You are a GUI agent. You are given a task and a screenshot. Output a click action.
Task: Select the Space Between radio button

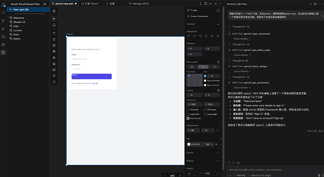[x=205, y=81]
